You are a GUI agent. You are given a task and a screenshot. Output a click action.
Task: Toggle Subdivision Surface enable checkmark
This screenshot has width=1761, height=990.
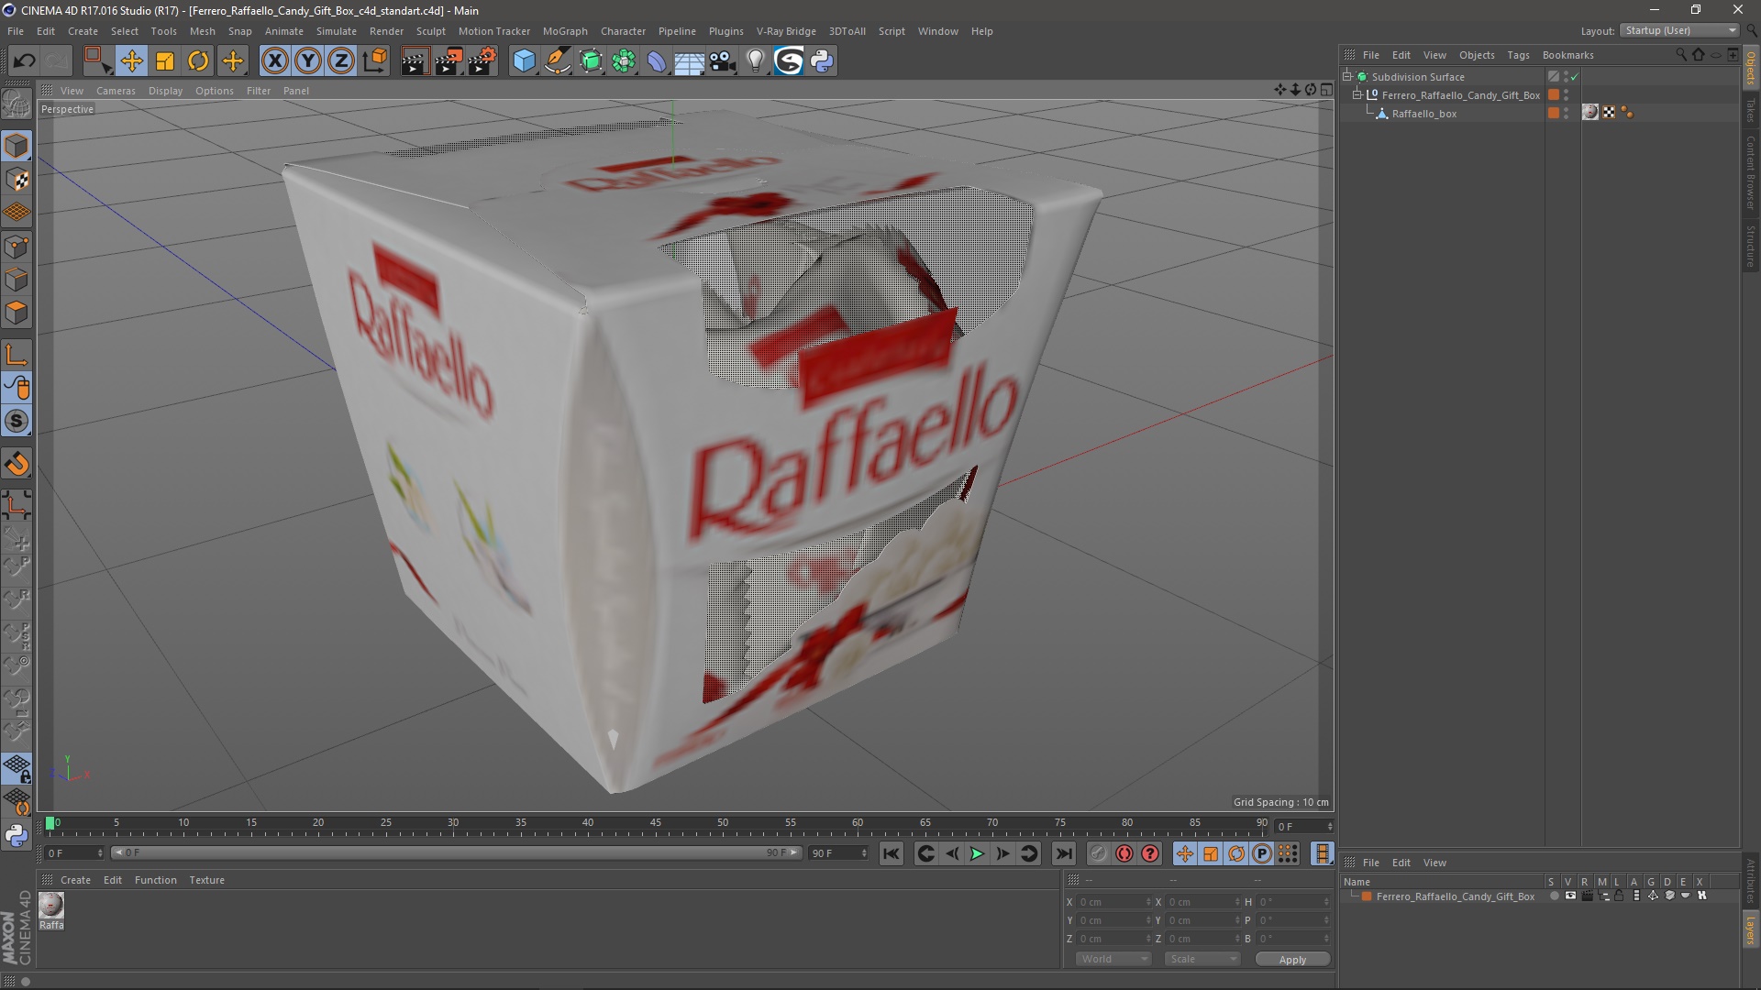(1575, 77)
